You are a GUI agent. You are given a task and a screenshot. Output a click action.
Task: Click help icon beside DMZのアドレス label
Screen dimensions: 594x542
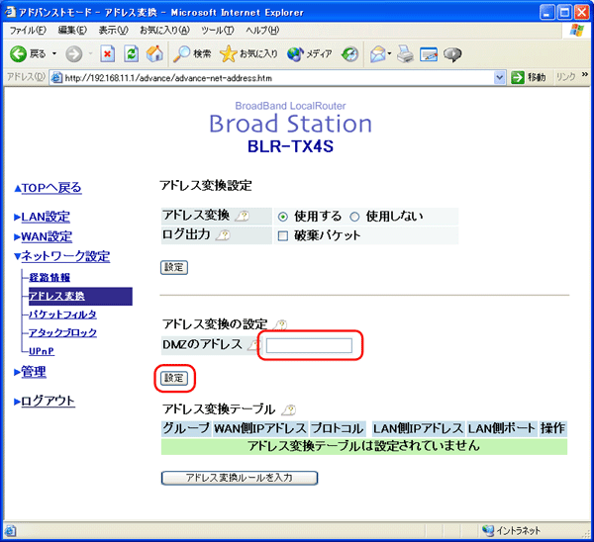point(254,345)
